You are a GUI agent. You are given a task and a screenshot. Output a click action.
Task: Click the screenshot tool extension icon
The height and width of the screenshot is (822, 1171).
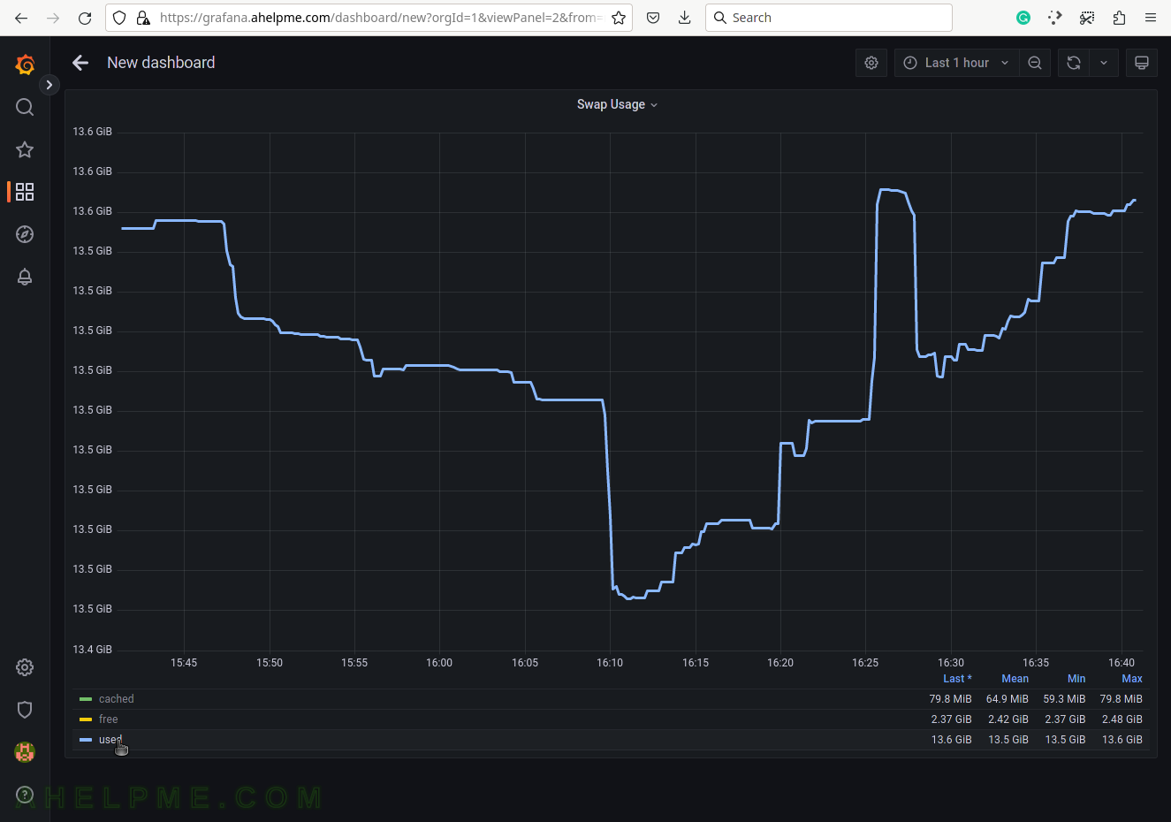[x=1087, y=18]
